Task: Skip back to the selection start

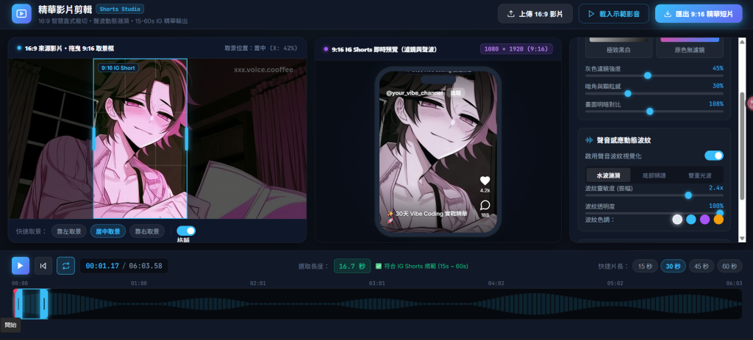Action: coord(43,266)
